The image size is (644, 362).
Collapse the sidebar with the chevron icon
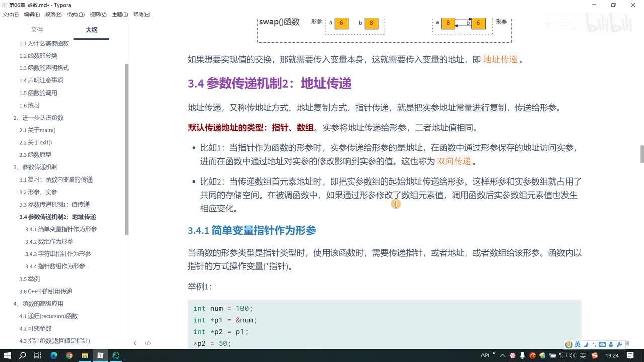(135, 343)
